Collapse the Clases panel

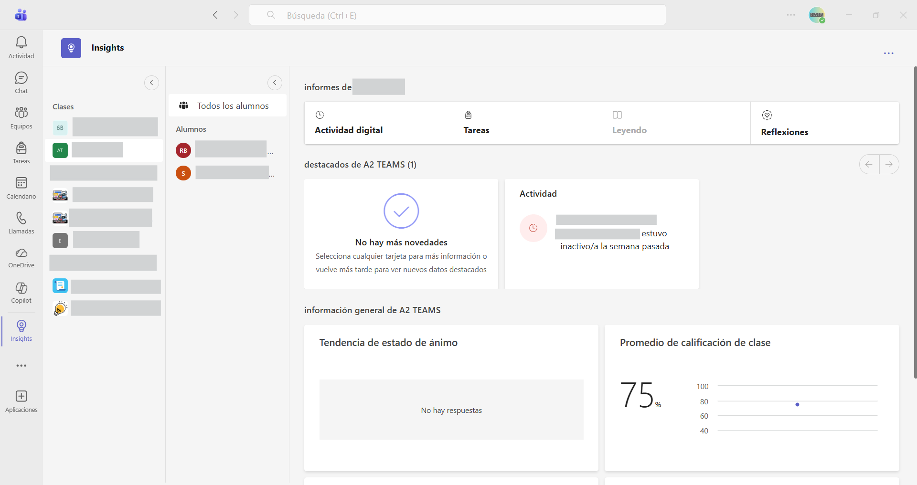(151, 83)
